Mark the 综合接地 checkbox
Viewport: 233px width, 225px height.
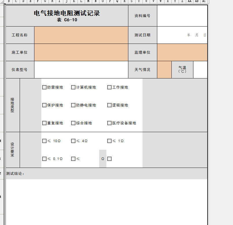point(73,123)
